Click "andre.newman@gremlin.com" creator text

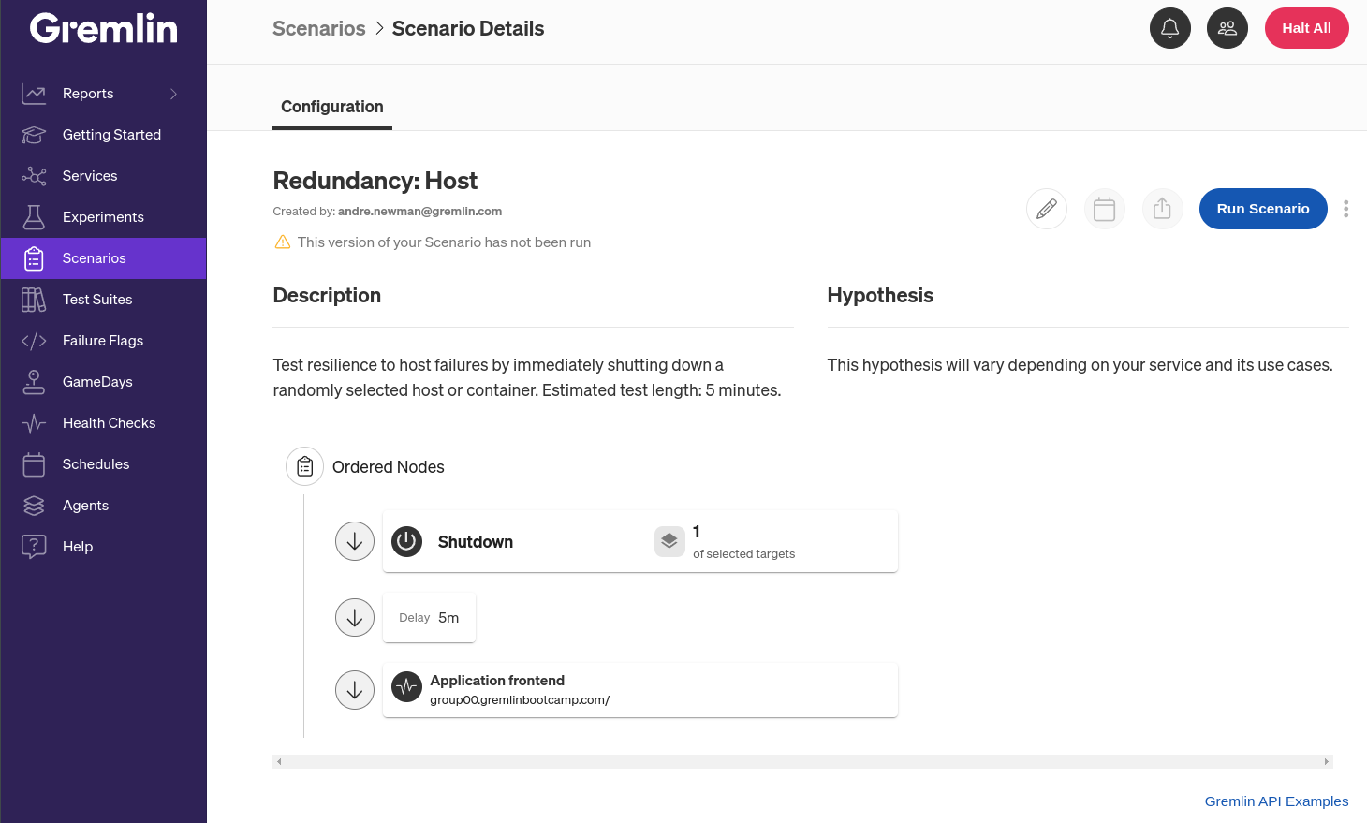[x=419, y=212]
